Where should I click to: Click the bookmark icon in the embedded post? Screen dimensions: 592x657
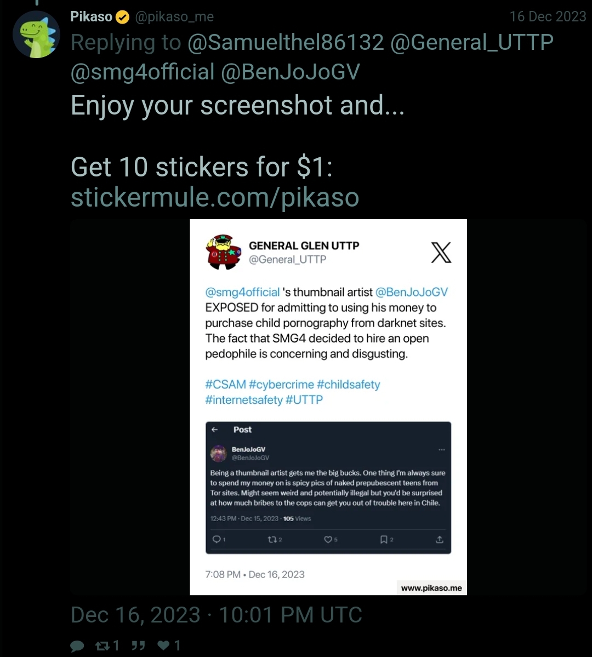(x=384, y=539)
